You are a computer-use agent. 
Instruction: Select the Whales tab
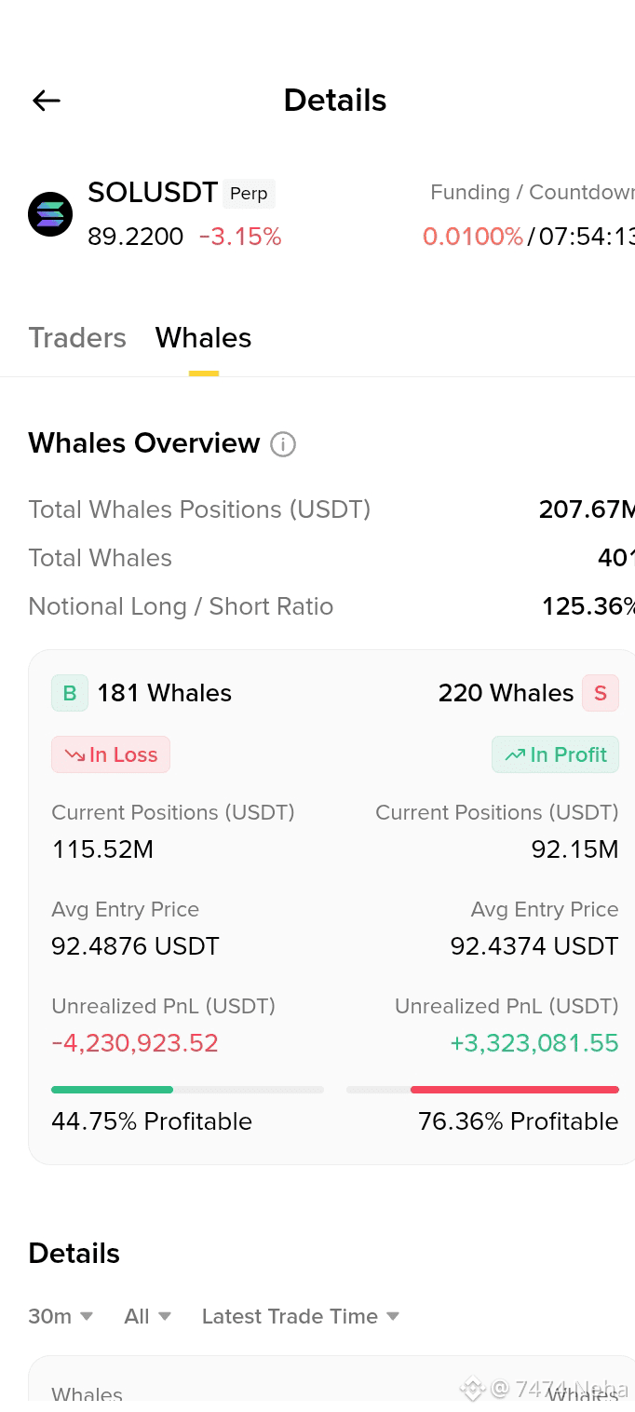(x=204, y=337)
